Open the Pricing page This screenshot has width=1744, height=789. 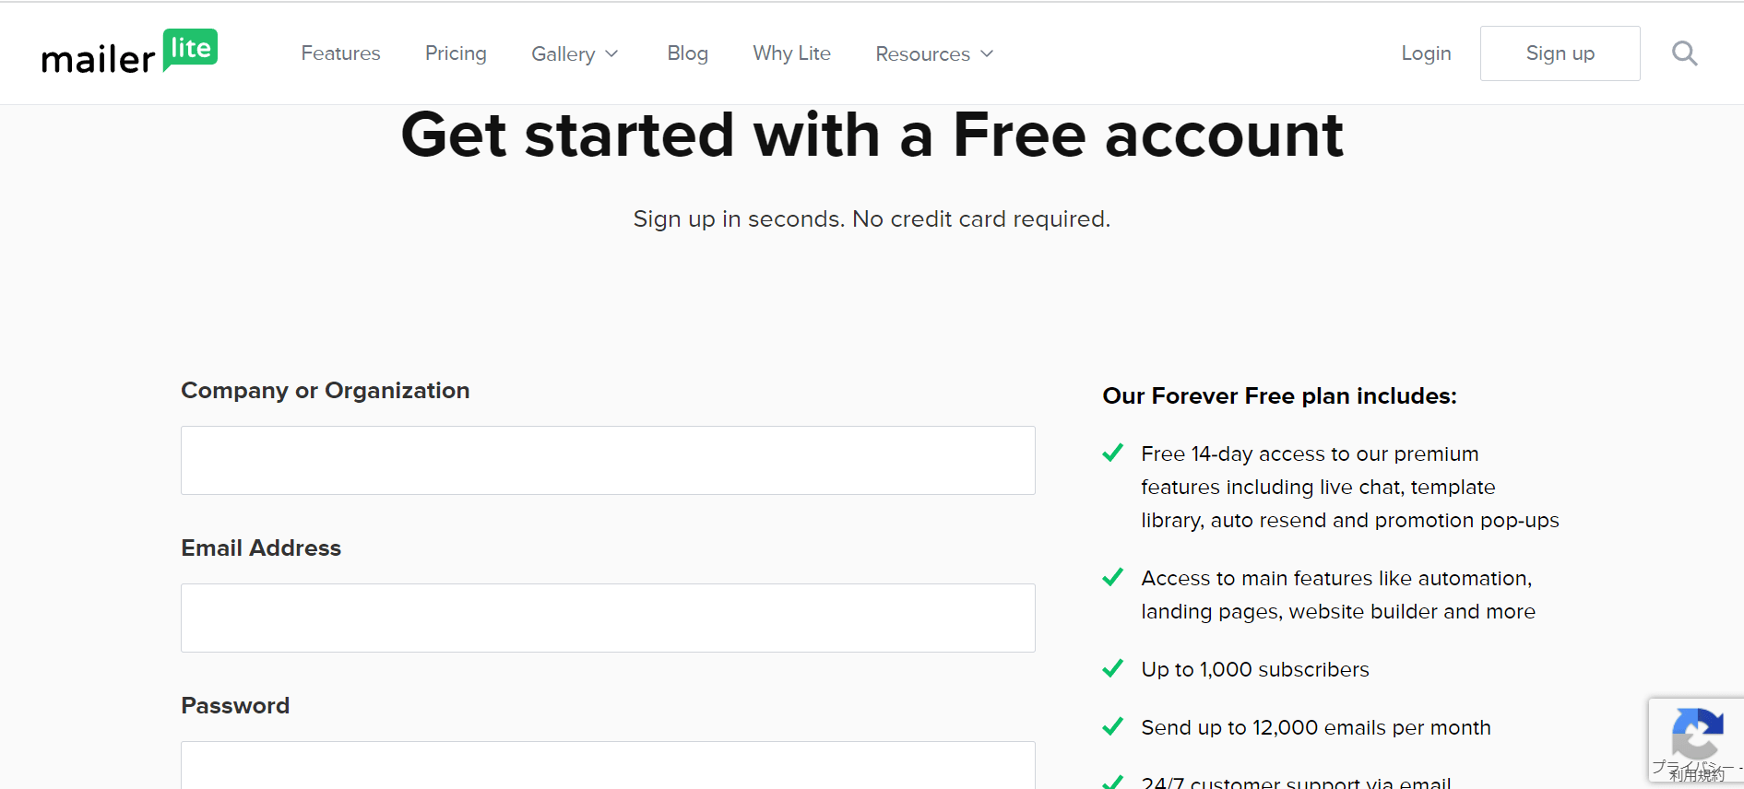click(456, 53)
